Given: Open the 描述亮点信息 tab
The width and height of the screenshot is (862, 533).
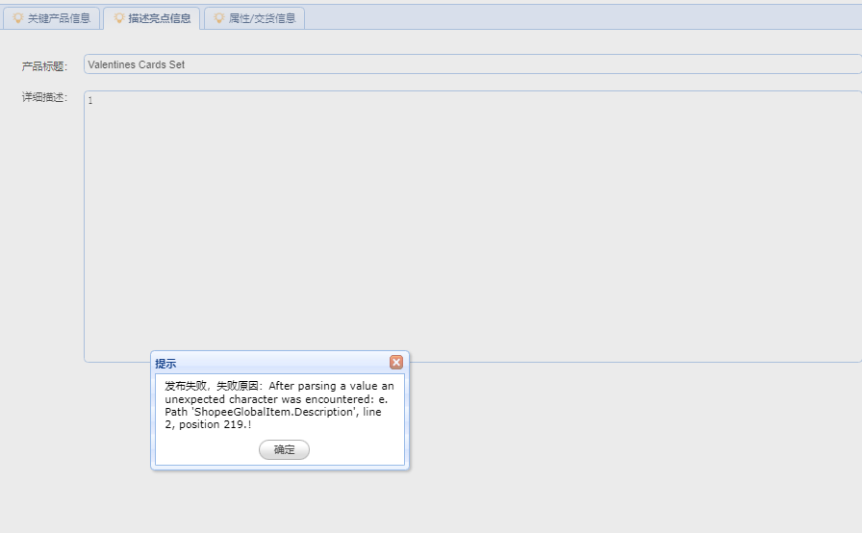Looking at the screenshot, I should click(152, 18).
